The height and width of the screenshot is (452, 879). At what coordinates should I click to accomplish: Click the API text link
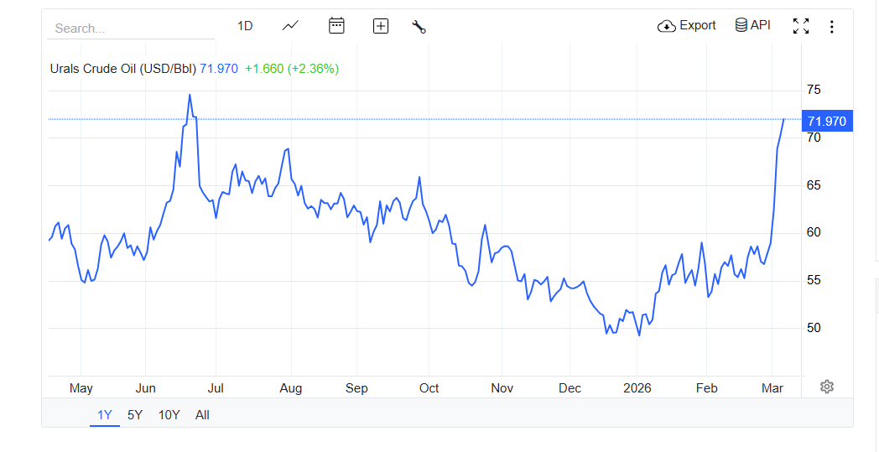tap(761, 25)
